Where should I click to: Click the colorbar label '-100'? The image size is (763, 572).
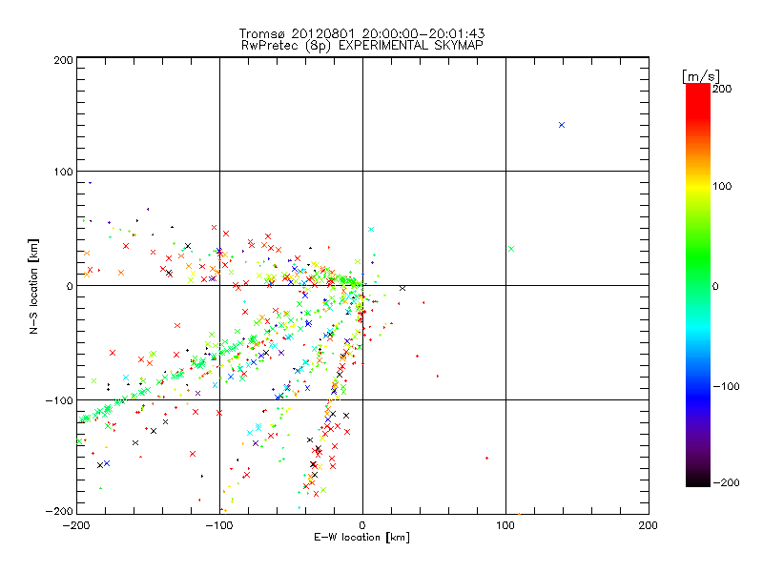coord(726,386)
